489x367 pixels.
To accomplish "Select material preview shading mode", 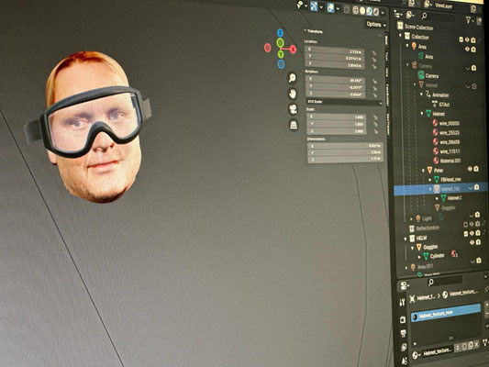I will point(369,11).
